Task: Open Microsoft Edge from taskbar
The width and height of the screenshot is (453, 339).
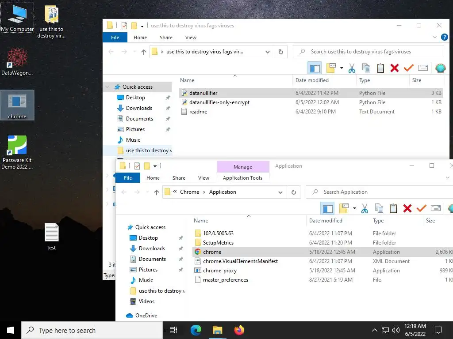Action: 196,330
